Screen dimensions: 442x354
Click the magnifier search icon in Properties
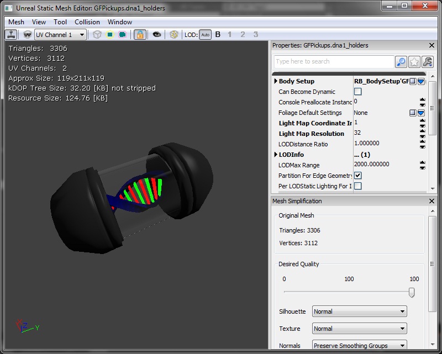click(x=401, y=62)
